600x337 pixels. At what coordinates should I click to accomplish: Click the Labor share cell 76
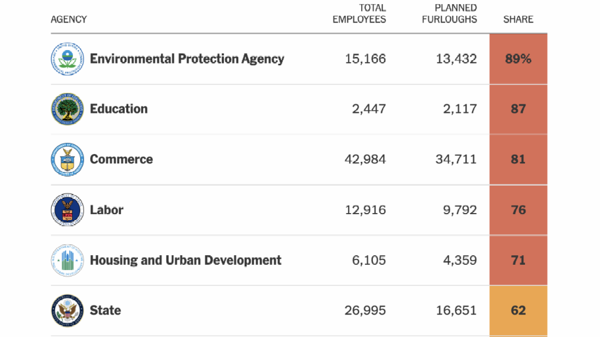click(518, 210)
